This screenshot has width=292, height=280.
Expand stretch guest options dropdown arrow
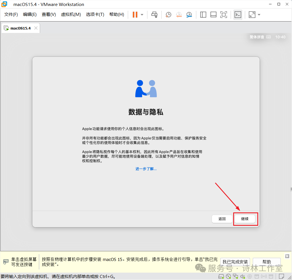(259, 15)
